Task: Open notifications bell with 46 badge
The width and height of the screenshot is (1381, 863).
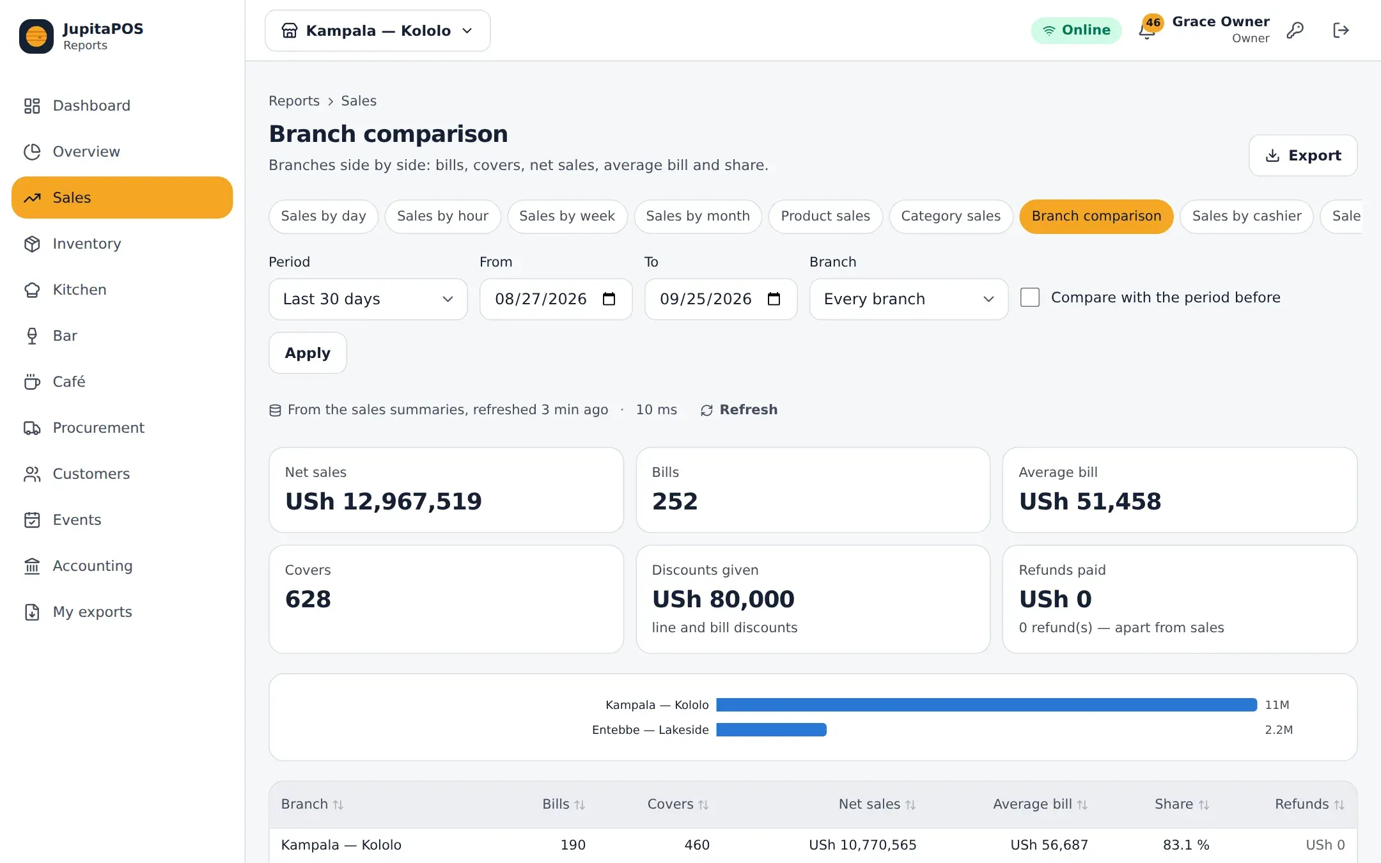Action: coord(1149,29)
